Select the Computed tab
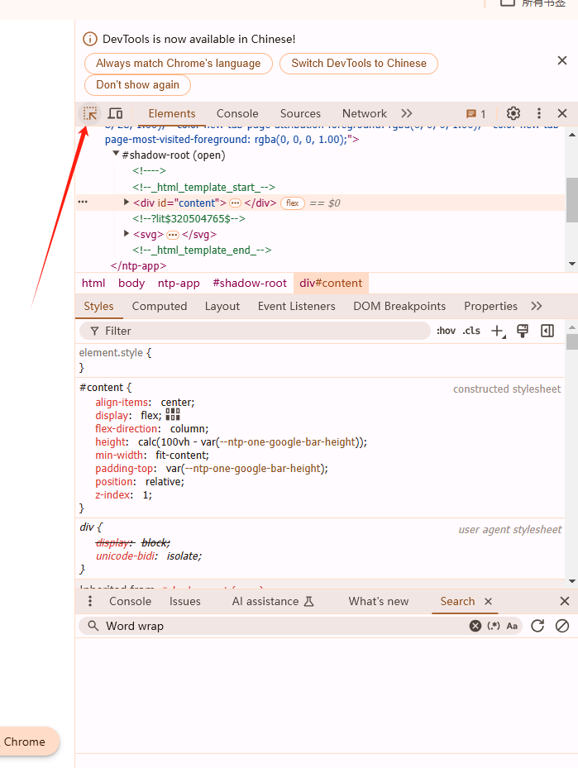The image size is (578, 768). coord(160,306)
